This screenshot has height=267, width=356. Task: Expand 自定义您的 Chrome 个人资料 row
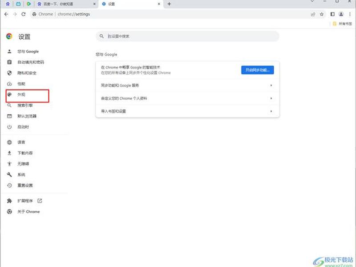(187, 98)
